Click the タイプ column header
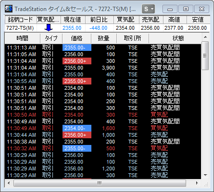The width and height of the screenshot is (214, 192). tap(51, 38)
